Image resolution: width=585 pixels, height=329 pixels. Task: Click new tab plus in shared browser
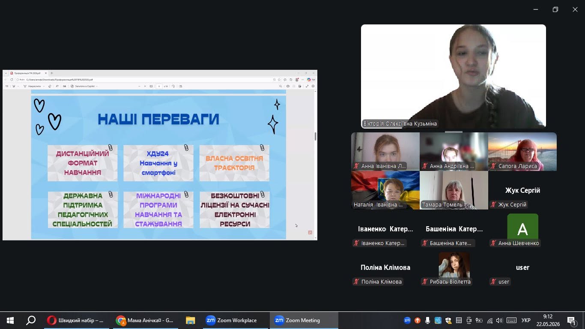pyautogui.click(x=52, y=73)
